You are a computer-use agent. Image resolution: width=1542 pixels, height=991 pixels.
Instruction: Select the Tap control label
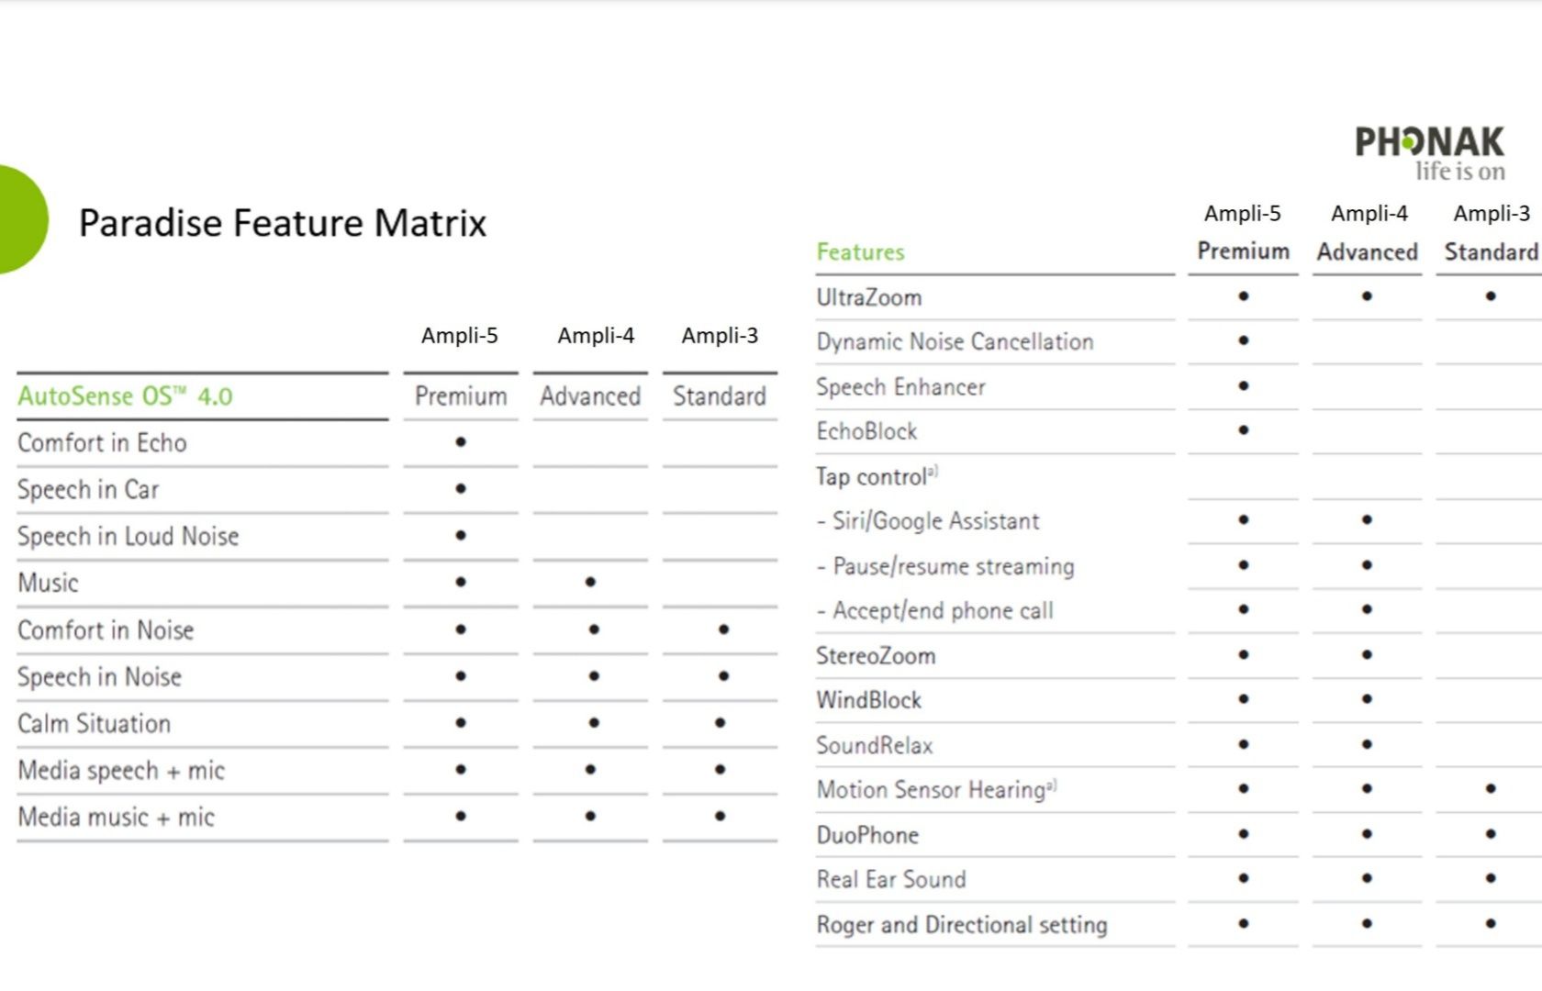(x=877, y=476)
